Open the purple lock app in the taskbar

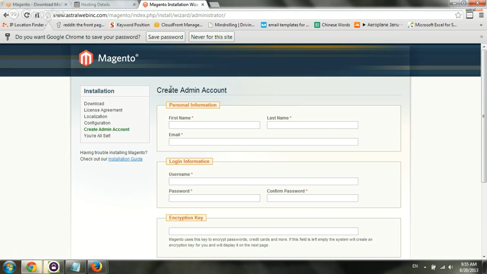tap(54, 267)
